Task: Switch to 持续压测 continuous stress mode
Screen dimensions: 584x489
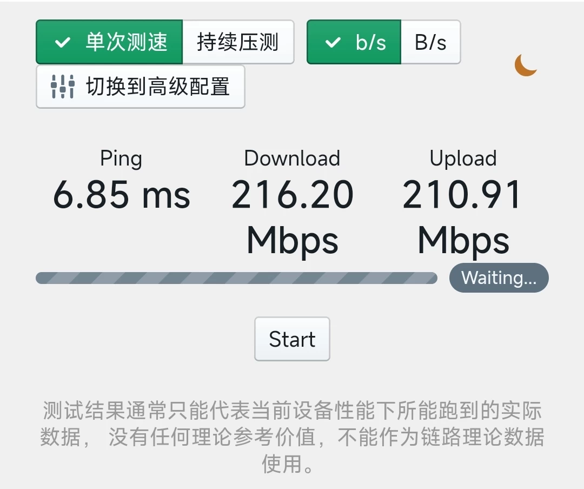Action: point(238,42)
